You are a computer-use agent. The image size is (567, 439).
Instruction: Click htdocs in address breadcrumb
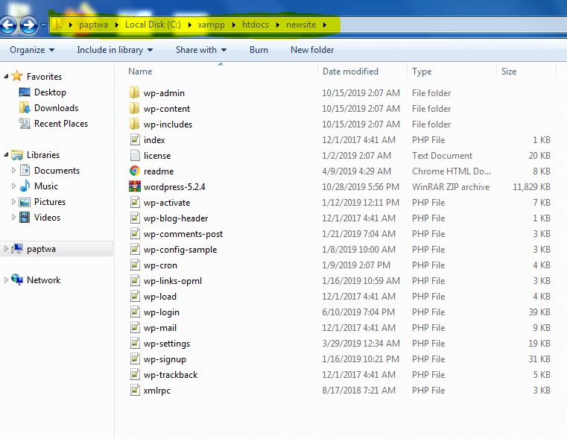pyautogui.click(x=256, y=25)
